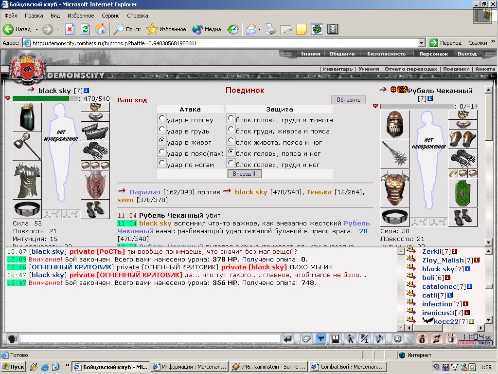Image resolution: width=498 pixels, height=374 pixels.
Task: Open the Сервис menu
Action: (x=110, y=16)
